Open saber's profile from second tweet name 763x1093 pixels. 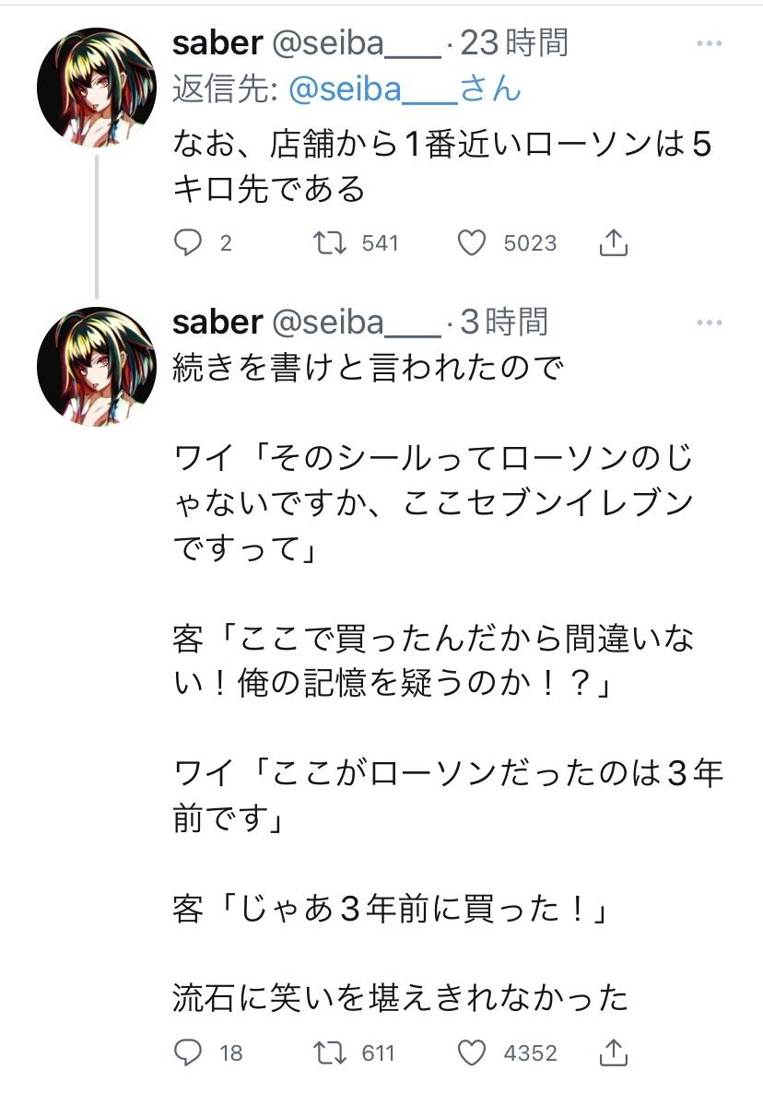coord(217,322)
